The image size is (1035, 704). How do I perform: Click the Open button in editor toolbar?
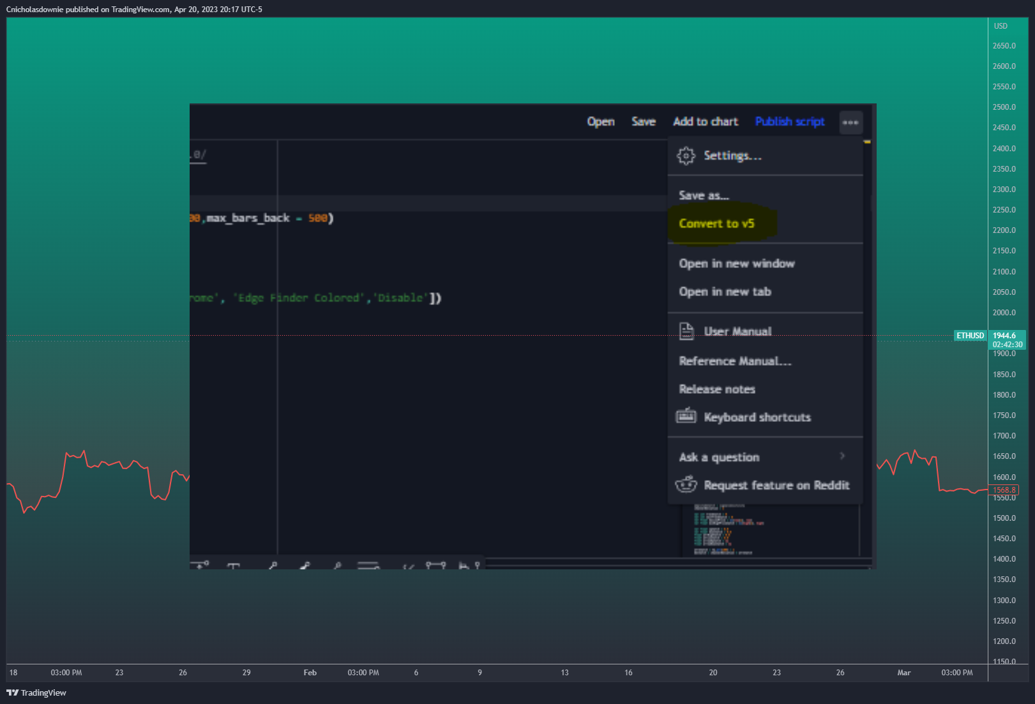[601, 121]
